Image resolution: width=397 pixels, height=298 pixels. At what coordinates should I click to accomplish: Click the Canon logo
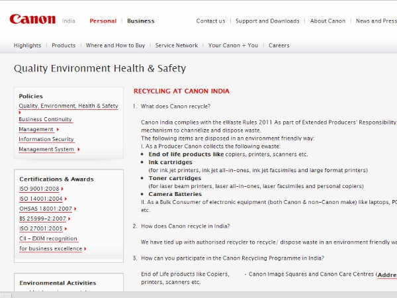[x=32, y=19]
